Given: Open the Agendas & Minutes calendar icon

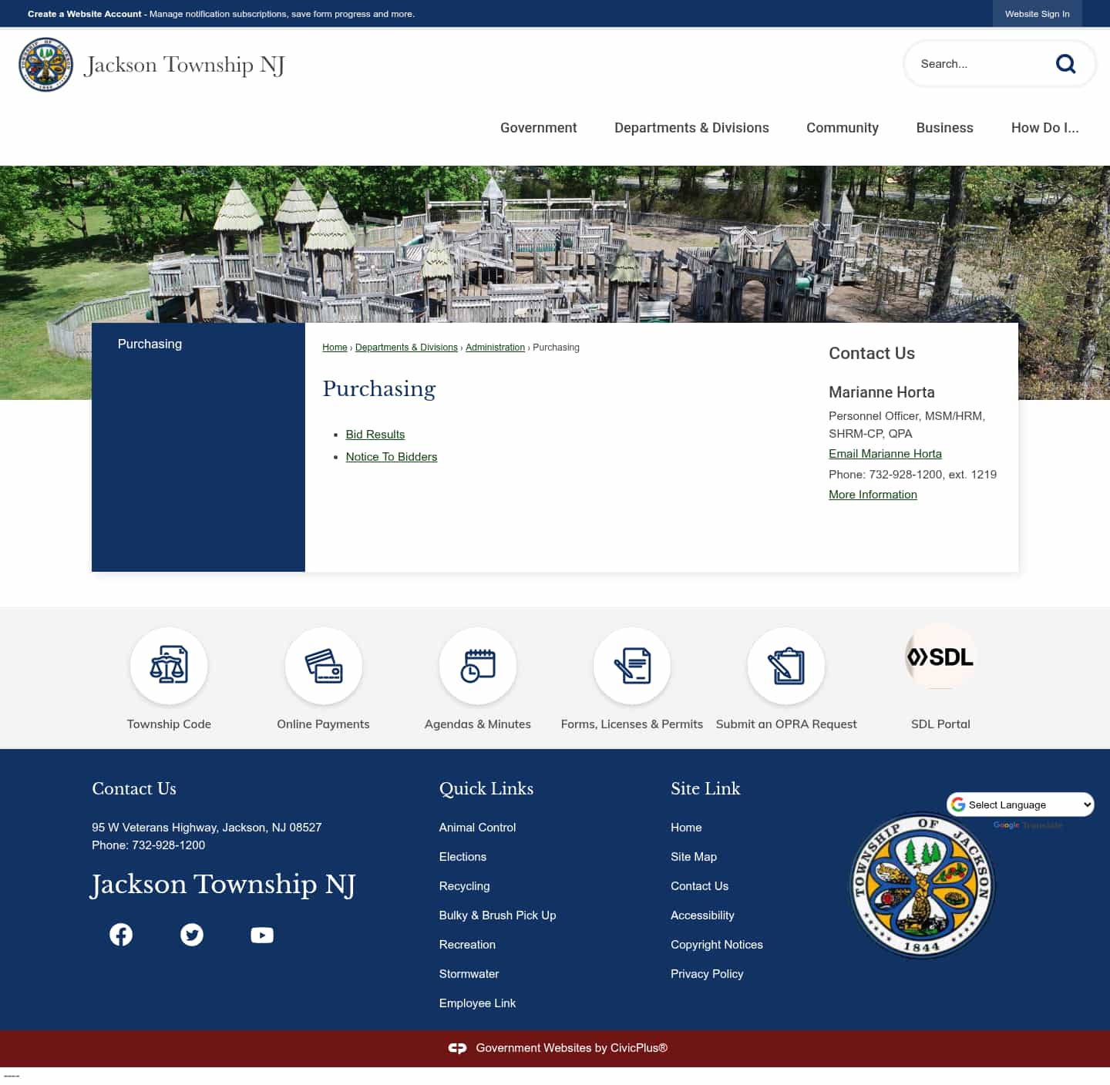Looking at the screenshot, I should click(477, 666).
